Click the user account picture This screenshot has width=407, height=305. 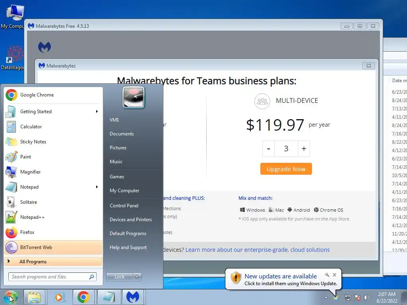point(134,98)
